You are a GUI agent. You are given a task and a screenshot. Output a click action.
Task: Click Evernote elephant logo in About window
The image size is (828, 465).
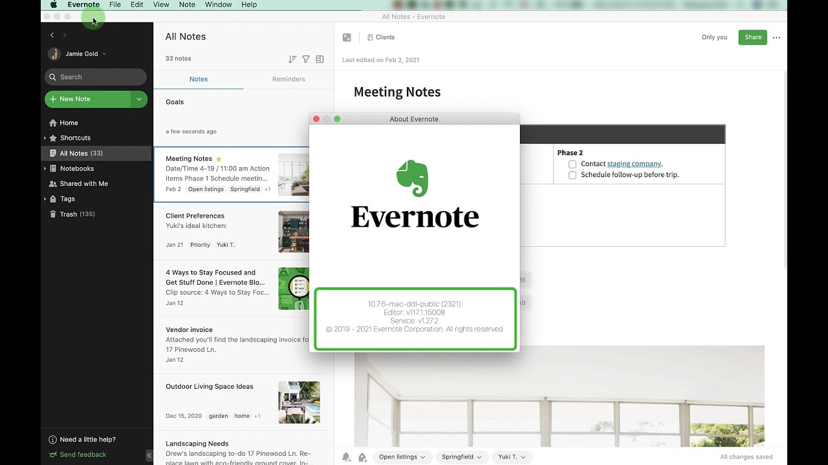tap(413, 178)
